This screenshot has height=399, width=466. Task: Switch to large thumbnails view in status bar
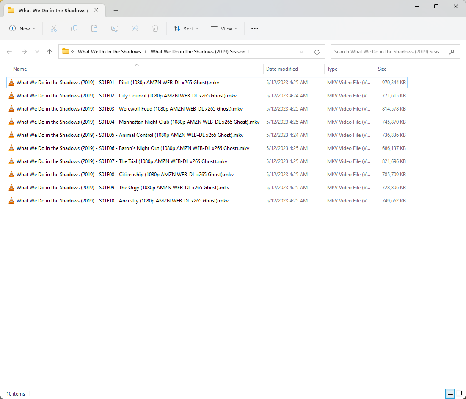point(459,393)
